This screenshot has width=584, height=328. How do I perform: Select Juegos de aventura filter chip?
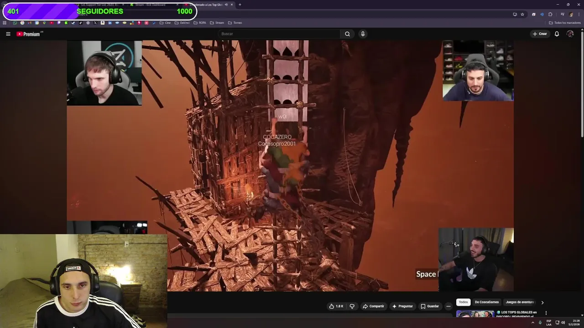pos(520,302)
